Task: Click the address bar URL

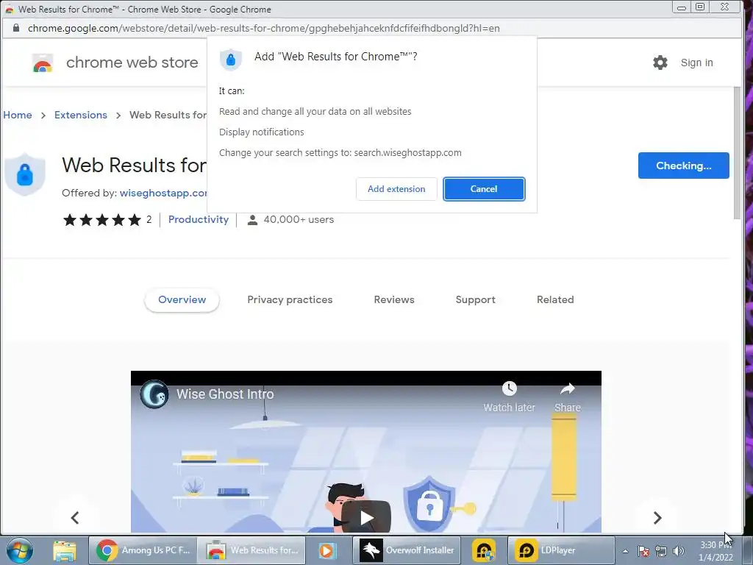Action: click(x=264, y=29)
